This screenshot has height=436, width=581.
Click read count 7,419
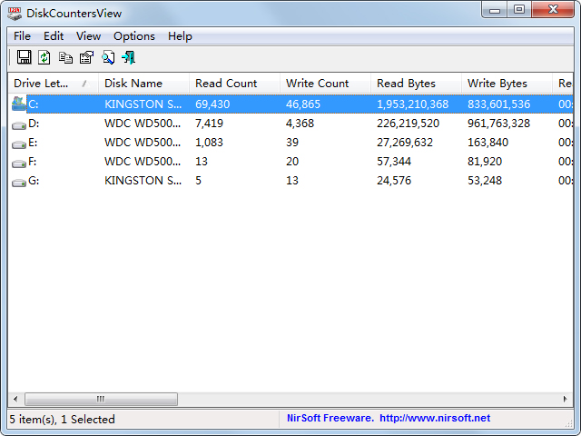tap(210, 124)
